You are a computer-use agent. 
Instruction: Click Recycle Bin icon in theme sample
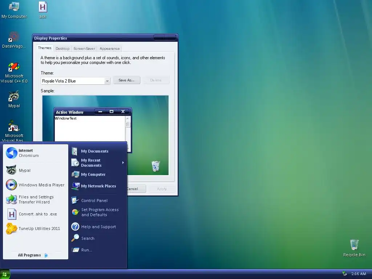coord(155,166)
